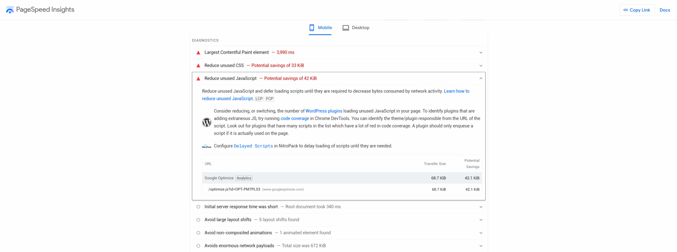Image resolution: width=677 pixels, height=252 pixels.
Task: Click the circle icon beside enormous network payloads
Action: pyautogui.click(x=198, y=246)
